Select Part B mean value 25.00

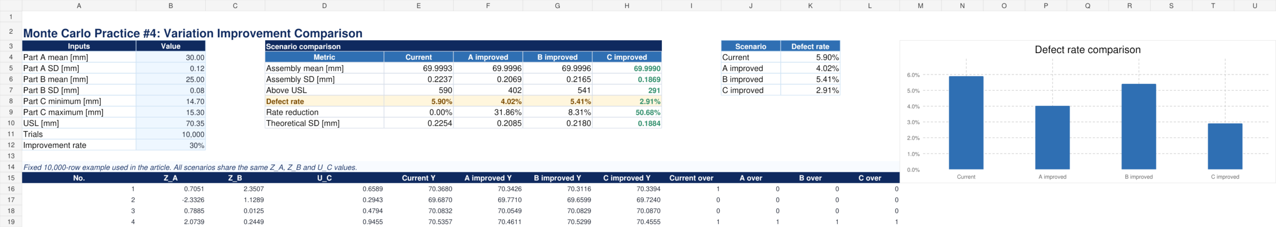(x=170, y=79)
